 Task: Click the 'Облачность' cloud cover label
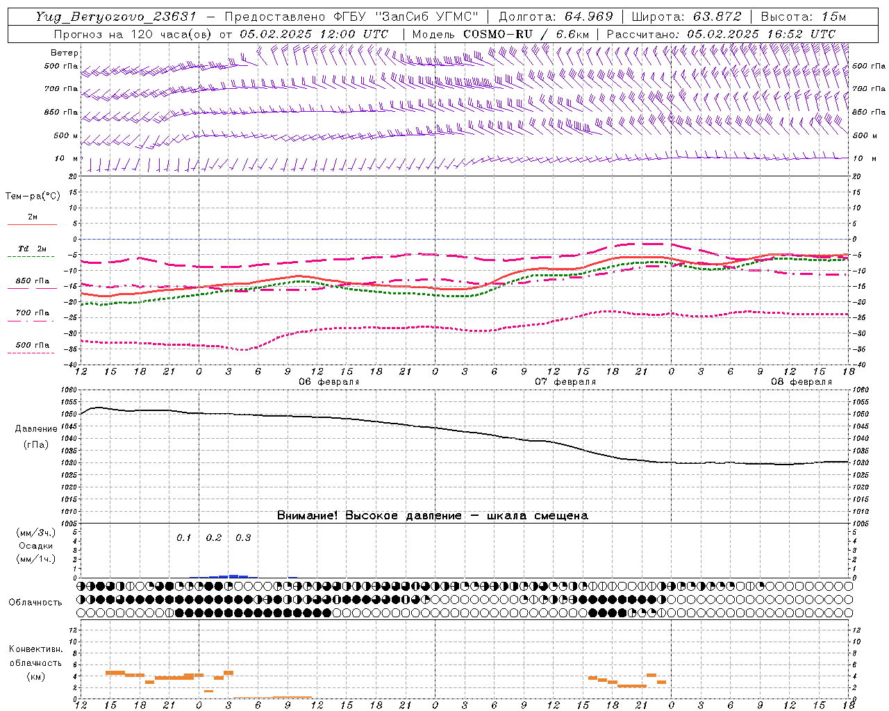tap(35, 603)
